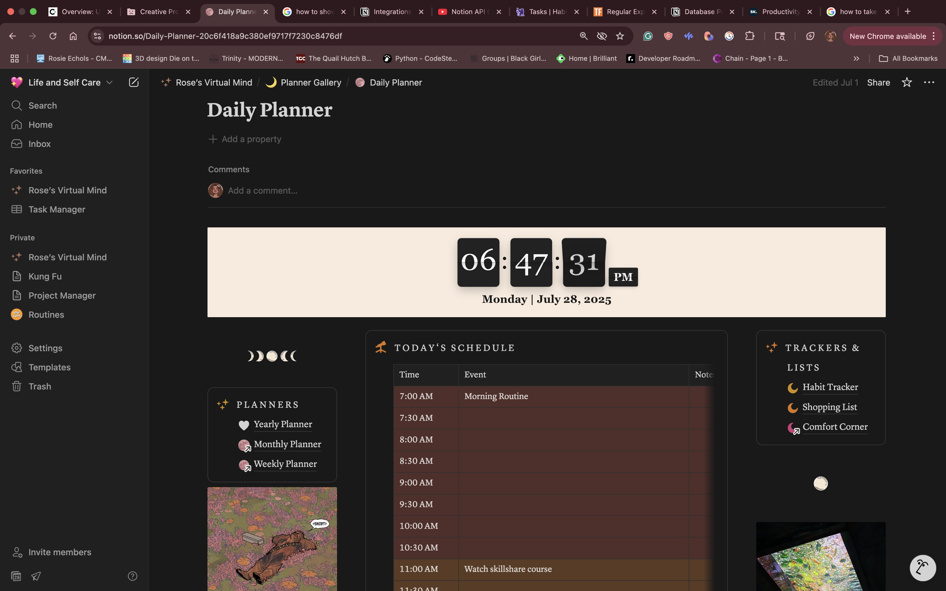
Task: Open Grammarly extension icon
Action: point(648,36)
